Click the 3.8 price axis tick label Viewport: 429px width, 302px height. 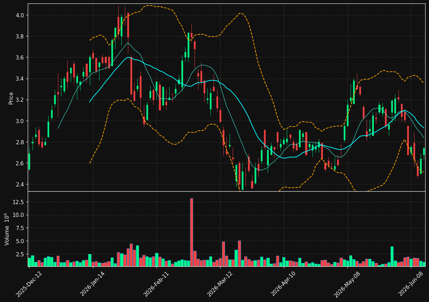(x=19, y=36)
